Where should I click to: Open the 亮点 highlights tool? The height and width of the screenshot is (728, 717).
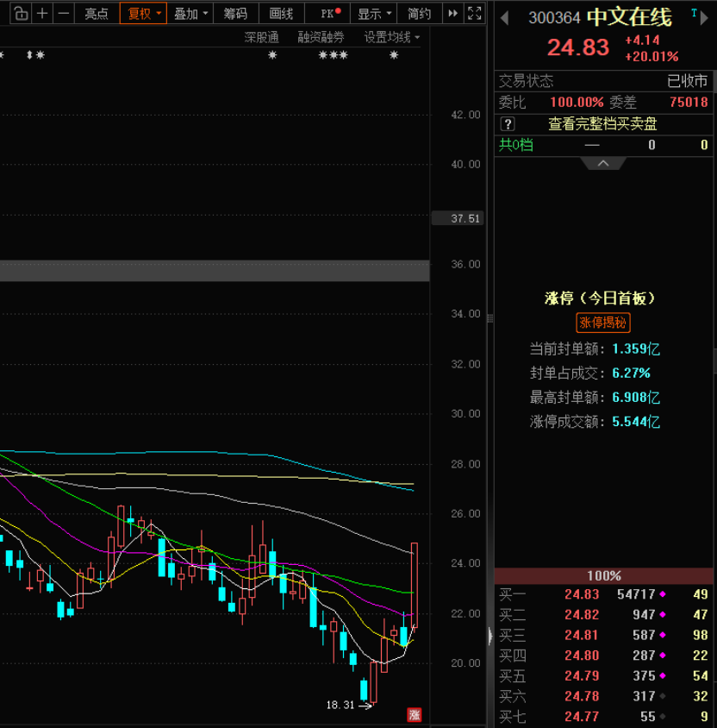[x=97, y=14]
